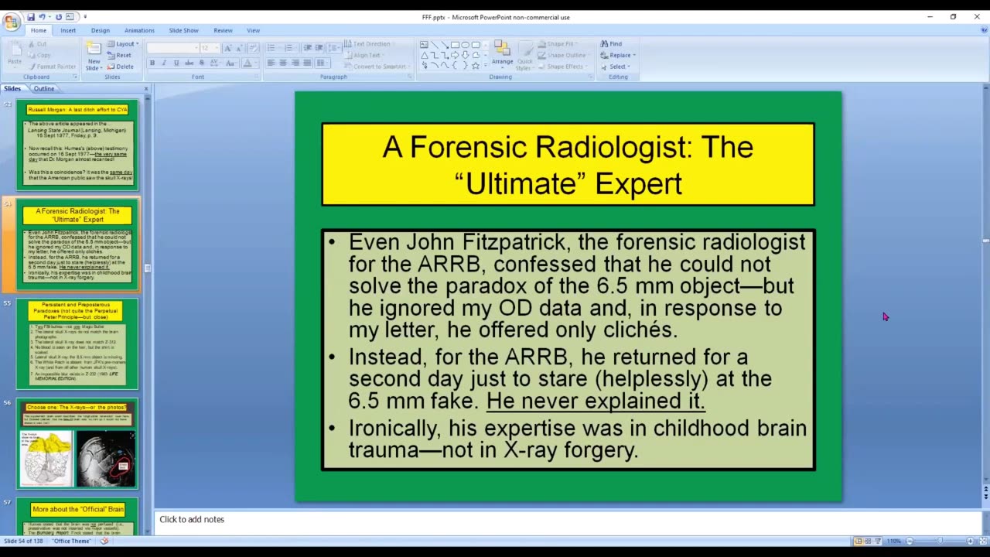
Task: Open Shape Fill color options
Action: 557,44
